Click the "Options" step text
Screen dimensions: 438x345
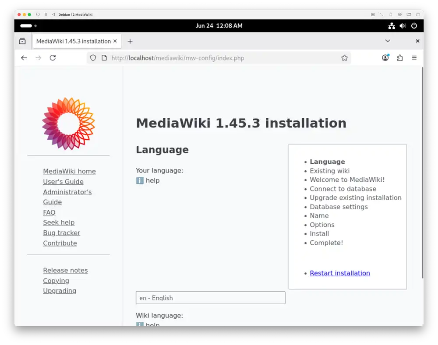322,225
